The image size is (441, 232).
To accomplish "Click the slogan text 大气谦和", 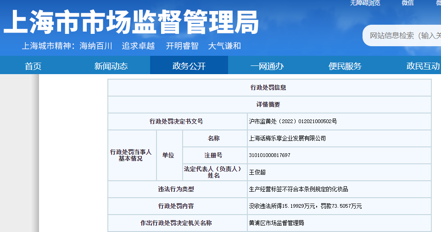I will click(224, 46).
